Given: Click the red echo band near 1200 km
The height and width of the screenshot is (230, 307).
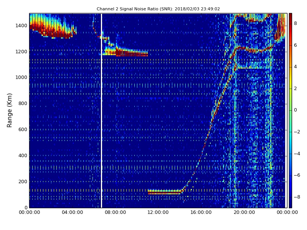Looking at the screenshot, I should (x=132, y=53).
